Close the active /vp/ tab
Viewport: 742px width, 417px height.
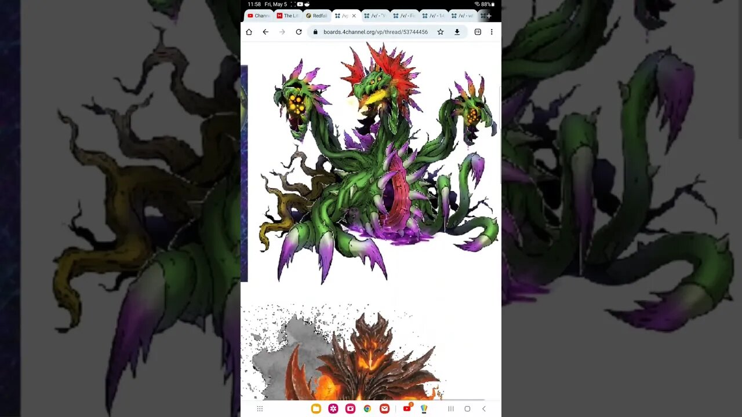[x=354, y=16]
